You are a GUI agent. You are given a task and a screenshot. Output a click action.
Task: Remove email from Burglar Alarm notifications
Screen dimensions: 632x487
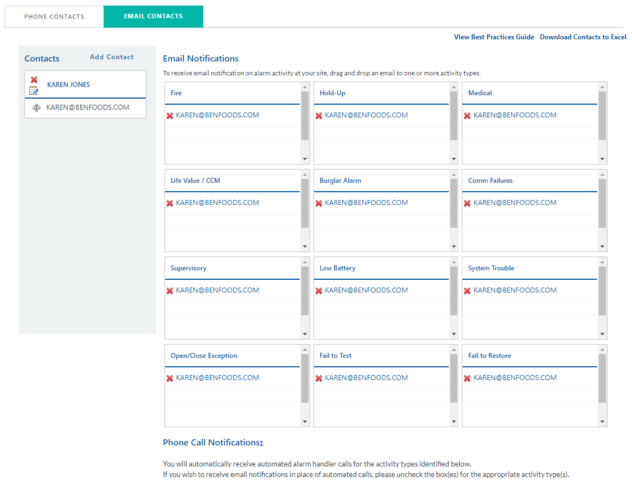coord(318,203)
